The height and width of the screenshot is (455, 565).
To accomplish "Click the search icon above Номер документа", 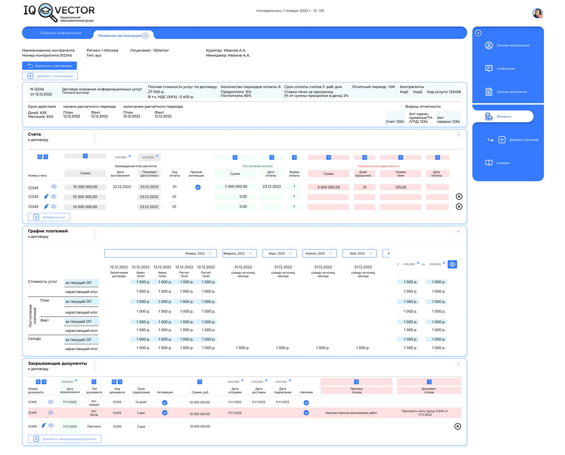I will coord(38,382).
